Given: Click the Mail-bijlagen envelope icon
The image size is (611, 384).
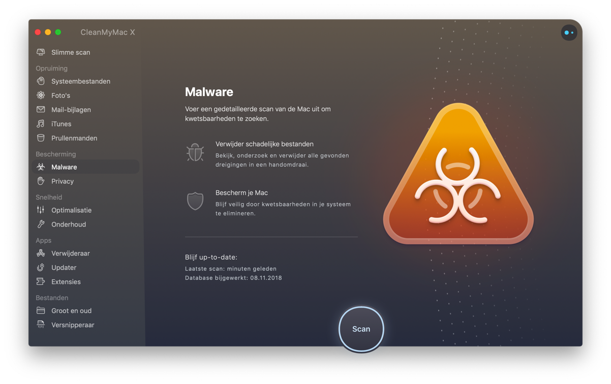Looking at the screenshot, I should pos(41,110).
